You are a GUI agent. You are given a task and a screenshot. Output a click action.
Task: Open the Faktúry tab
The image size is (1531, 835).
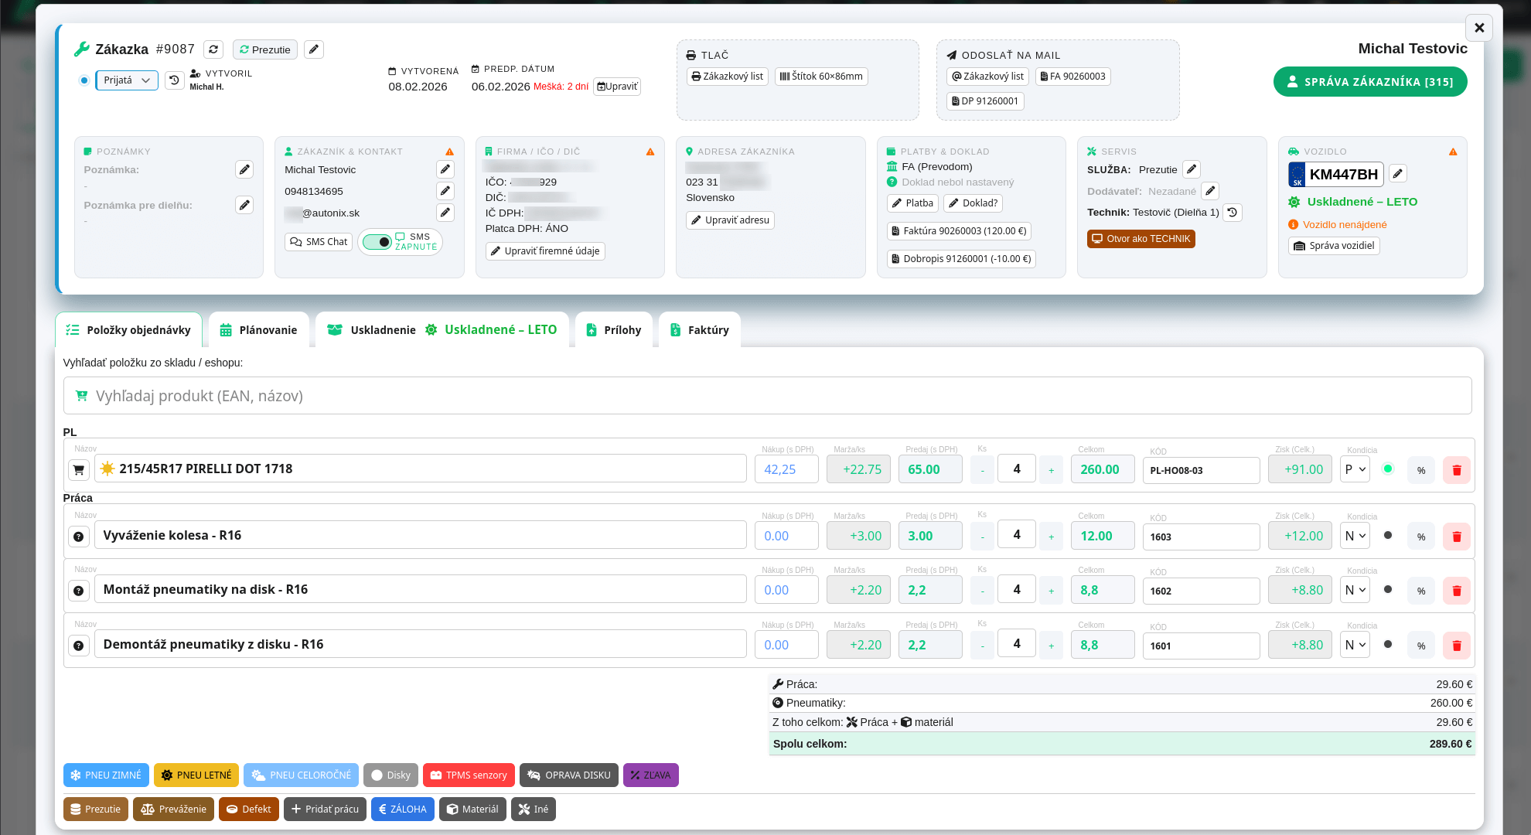699,330
